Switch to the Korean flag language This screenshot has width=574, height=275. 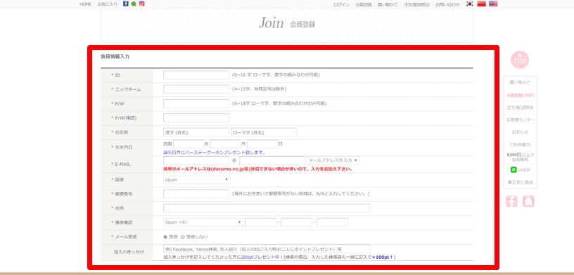click(x=470, y=4)
